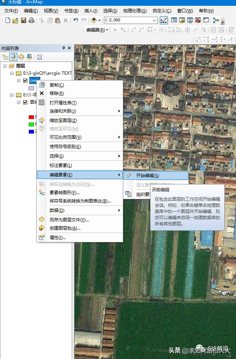Screen dimensions: 236x359
Task: Switch to List By Source view
Action: (x=13, y=57)
